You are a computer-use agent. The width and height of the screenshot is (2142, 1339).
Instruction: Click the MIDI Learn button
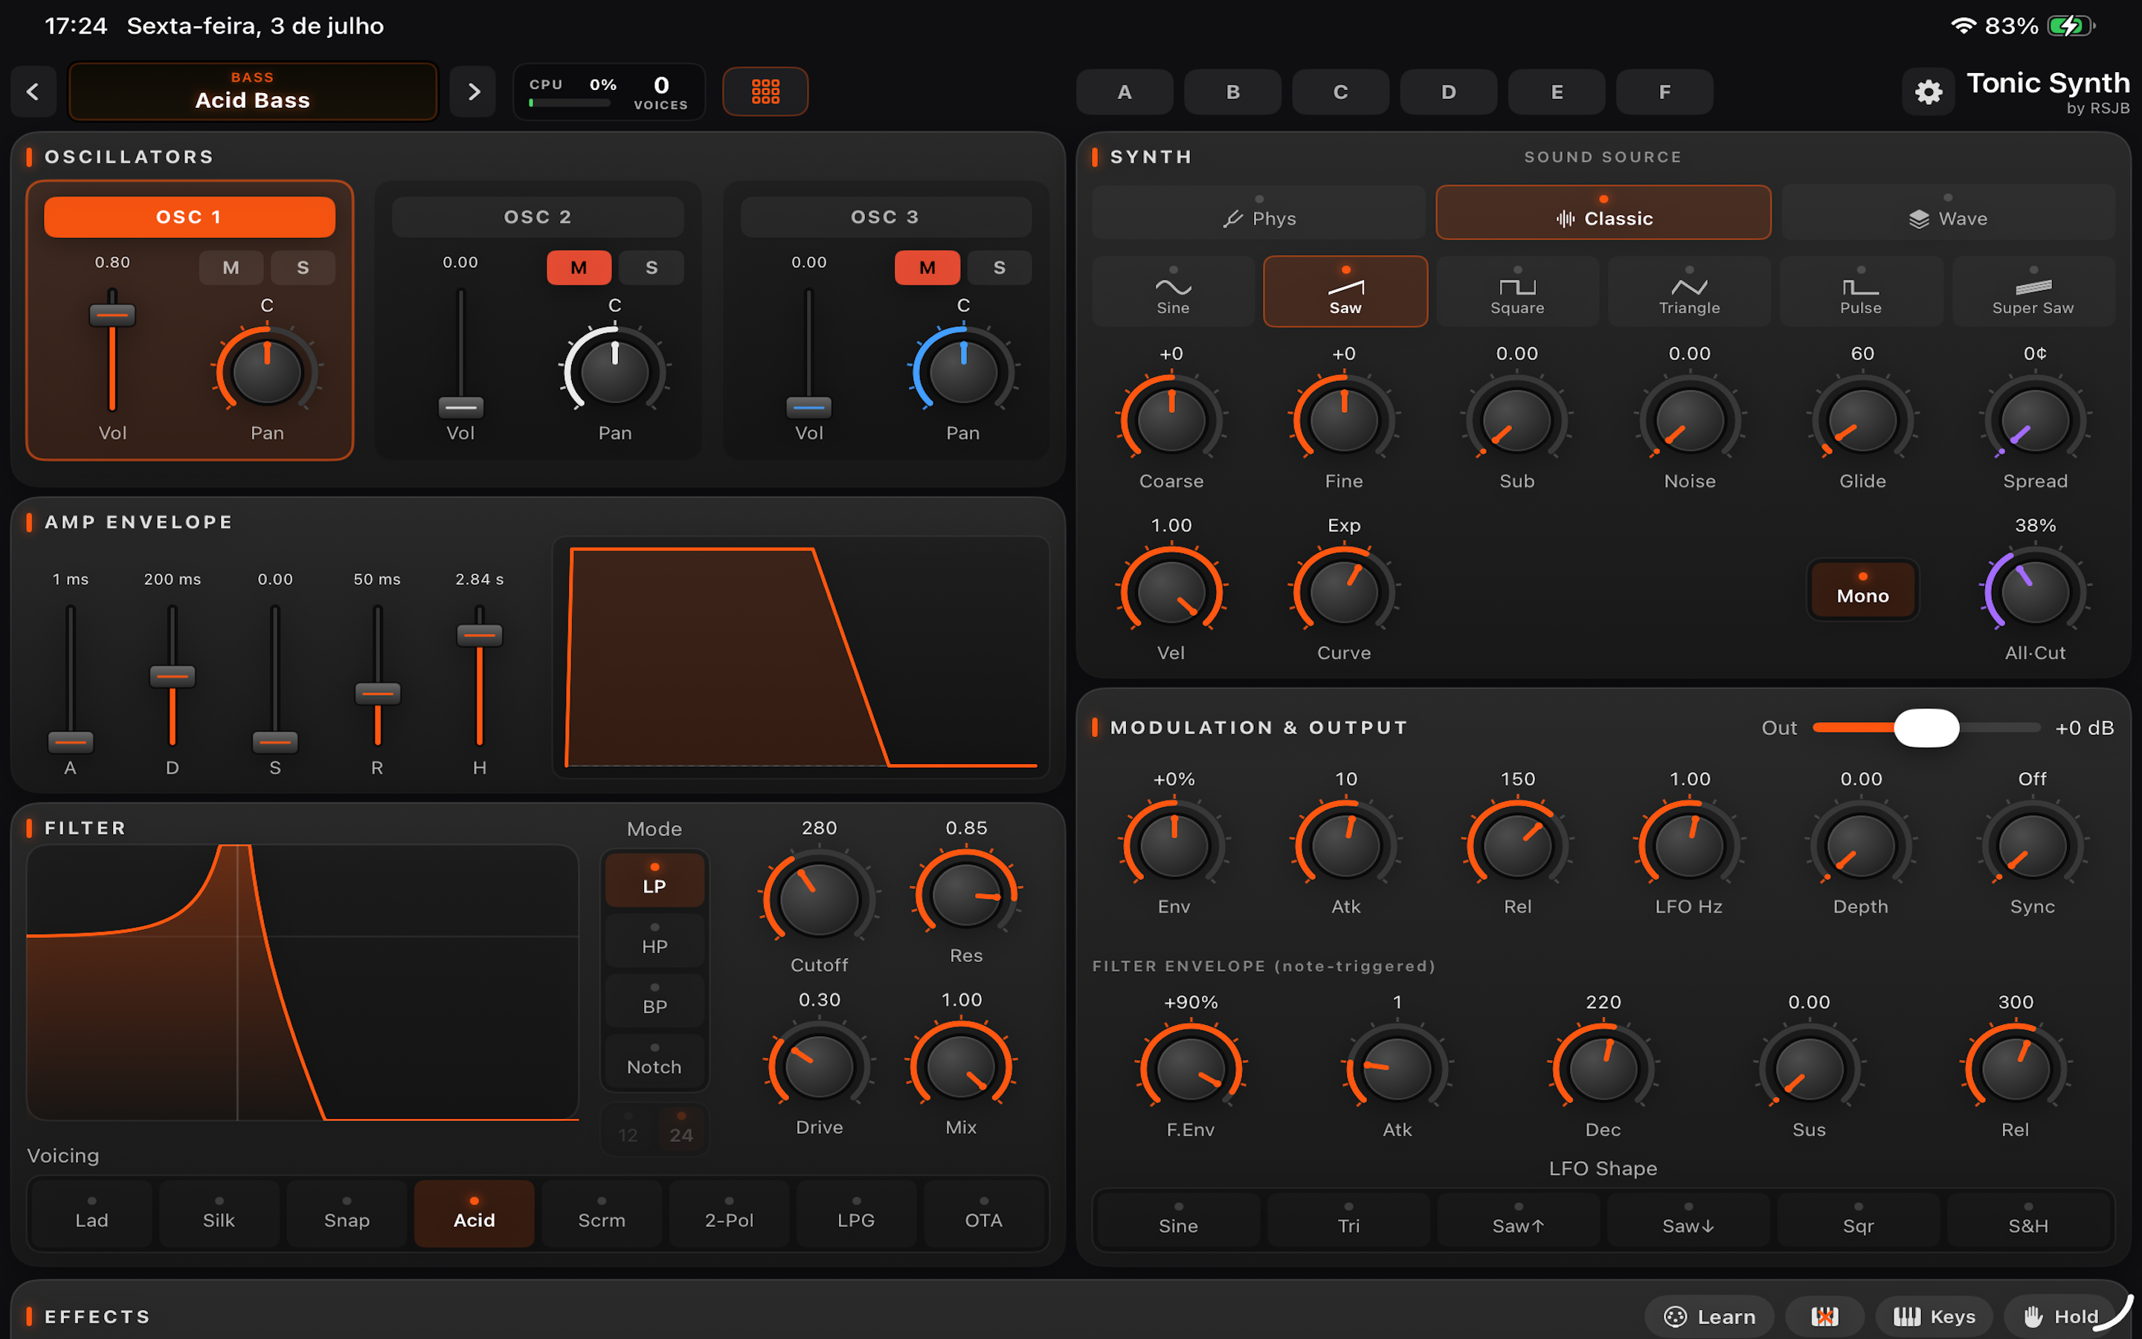[1709, 1316]
